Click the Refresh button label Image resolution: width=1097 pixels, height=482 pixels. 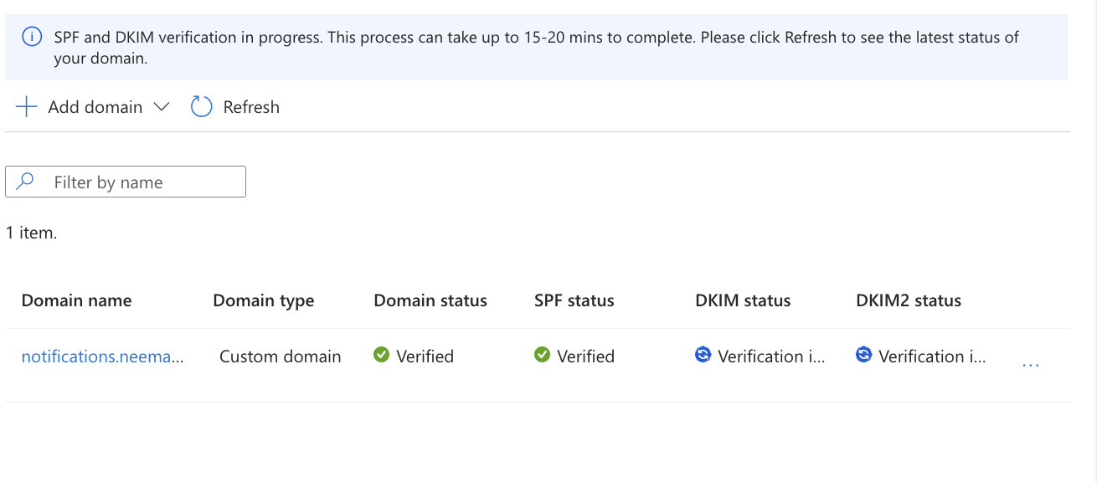tap(251, 107)
